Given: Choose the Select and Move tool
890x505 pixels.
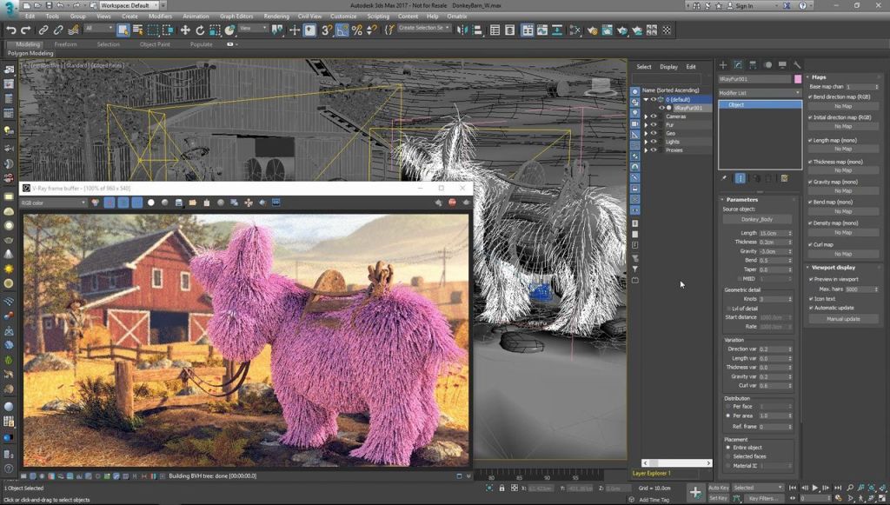Looking at the screenshot, I should click(x=185, y=30).
